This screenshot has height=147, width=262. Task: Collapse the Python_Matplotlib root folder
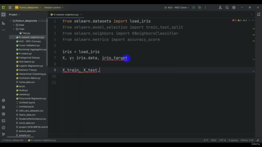pyautogui.click(x=10, y=21)
